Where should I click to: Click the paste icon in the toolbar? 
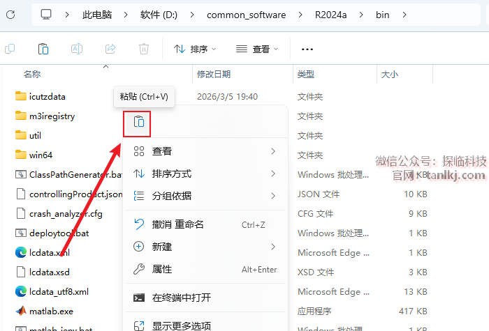[43, 49]
